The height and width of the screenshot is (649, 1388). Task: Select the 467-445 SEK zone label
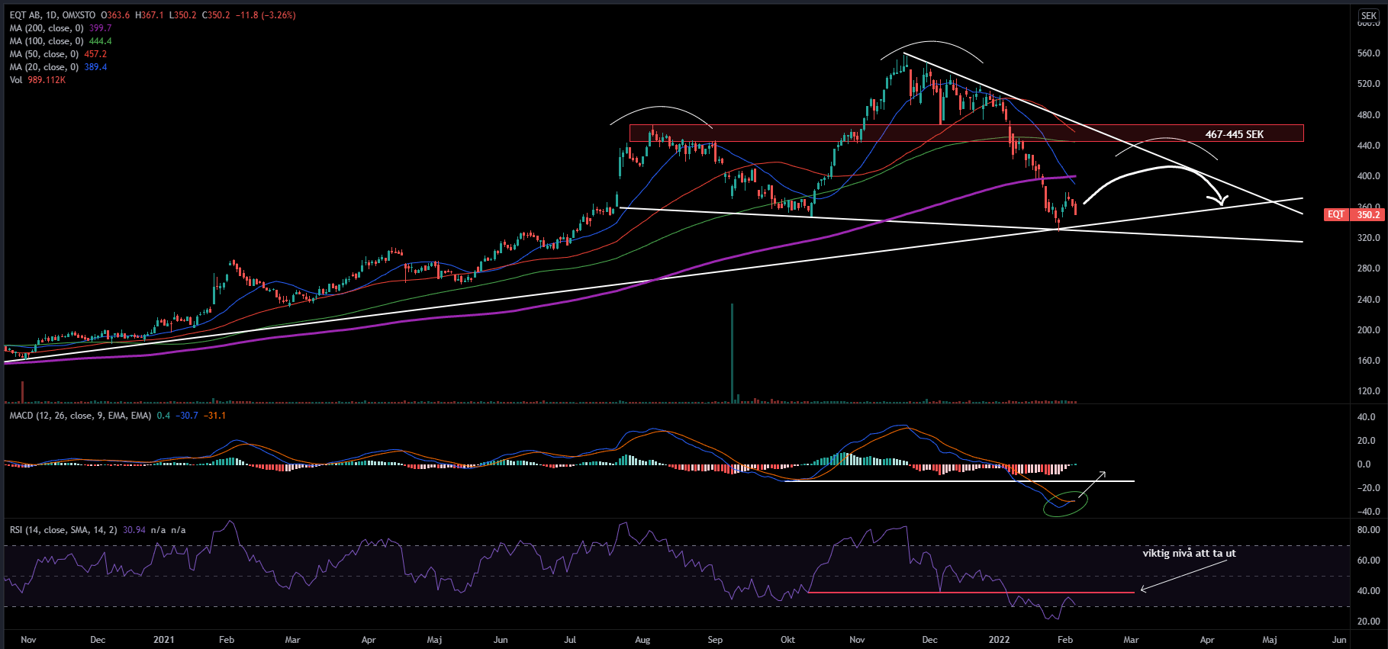tap(1234, 134)
